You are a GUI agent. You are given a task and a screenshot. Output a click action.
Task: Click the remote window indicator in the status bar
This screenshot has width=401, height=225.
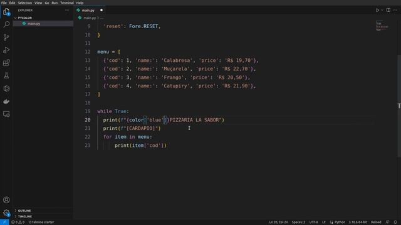(4, 222)
